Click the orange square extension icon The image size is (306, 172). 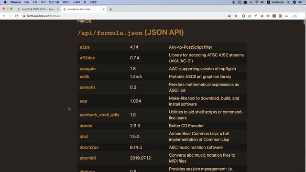tap(280, 16)
